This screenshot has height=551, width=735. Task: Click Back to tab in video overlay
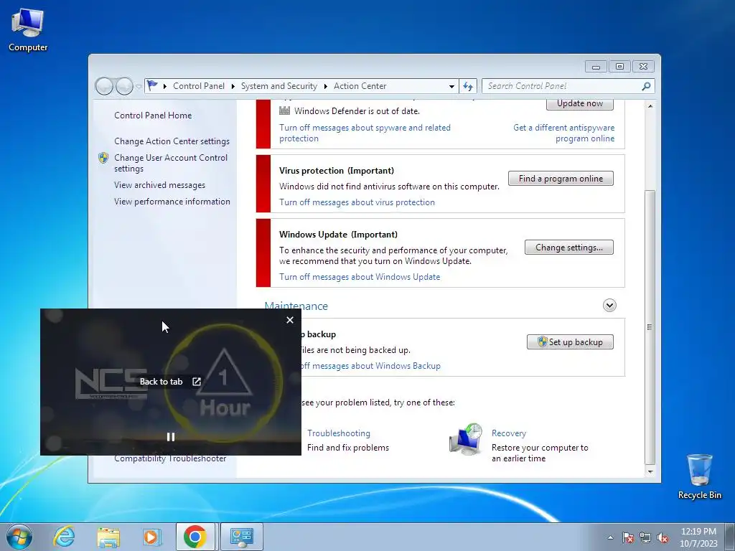click(170, 382)
